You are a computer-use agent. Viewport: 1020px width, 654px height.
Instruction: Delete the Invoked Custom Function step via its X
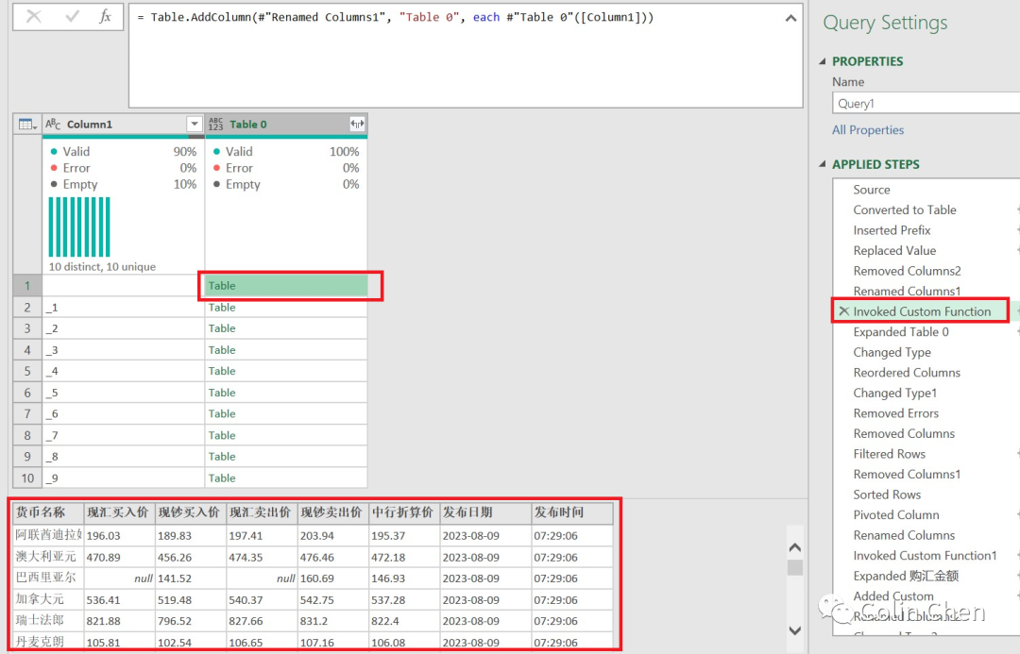click(845, 310)
